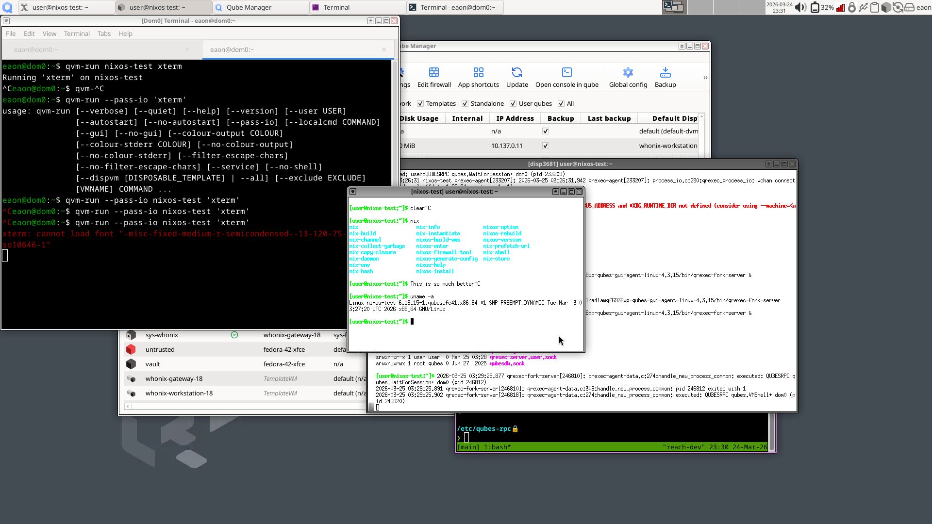Screen dimensions: 932x524
Task: Uncheck the Templates filter checkbox
Action: click(x=420, y=103)
